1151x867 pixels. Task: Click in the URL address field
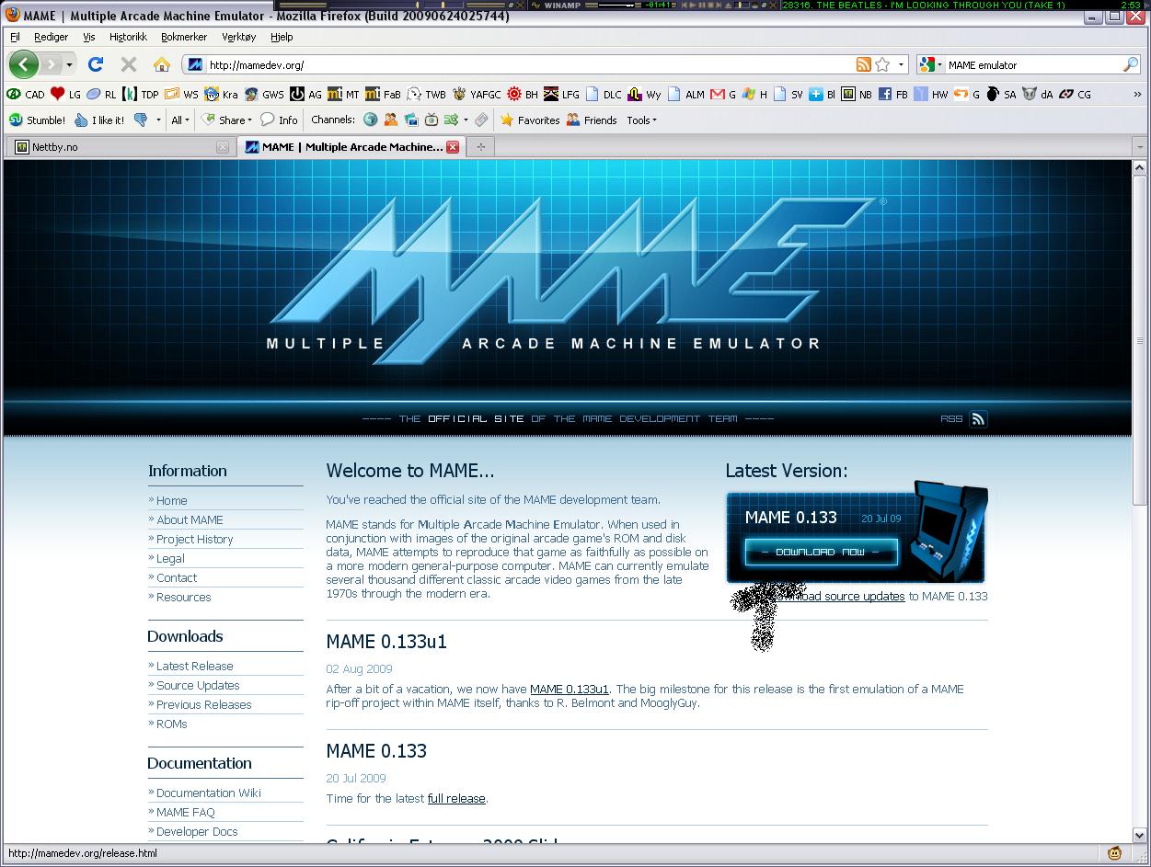529,64
